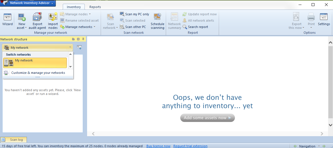This screenshot has width=333, height=148.
Task: Pin the Network structure panel
Action: coord(83,39)
